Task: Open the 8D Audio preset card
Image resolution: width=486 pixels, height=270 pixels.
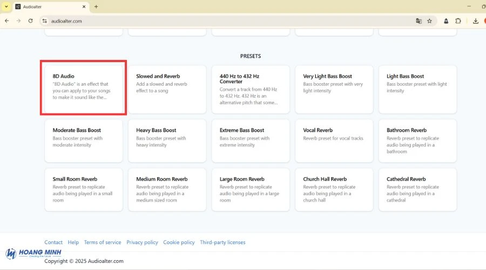Action: [83, 89]
